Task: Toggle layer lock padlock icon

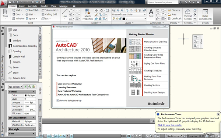Action: (x=120, y=19)
